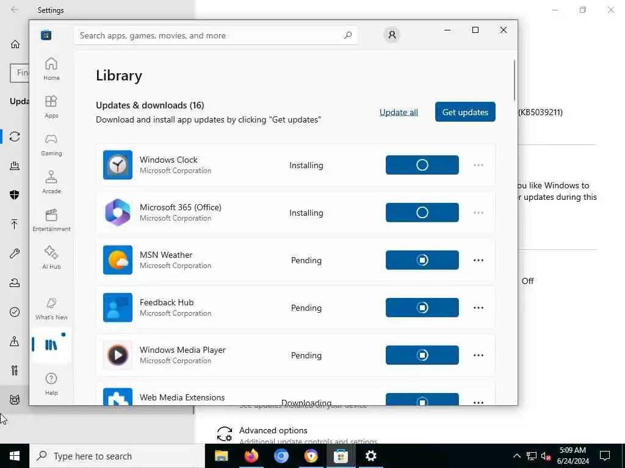Click the Windows Clock app name
The height and width of the screenshot is (468, 625).
click(x=168, y=160)
